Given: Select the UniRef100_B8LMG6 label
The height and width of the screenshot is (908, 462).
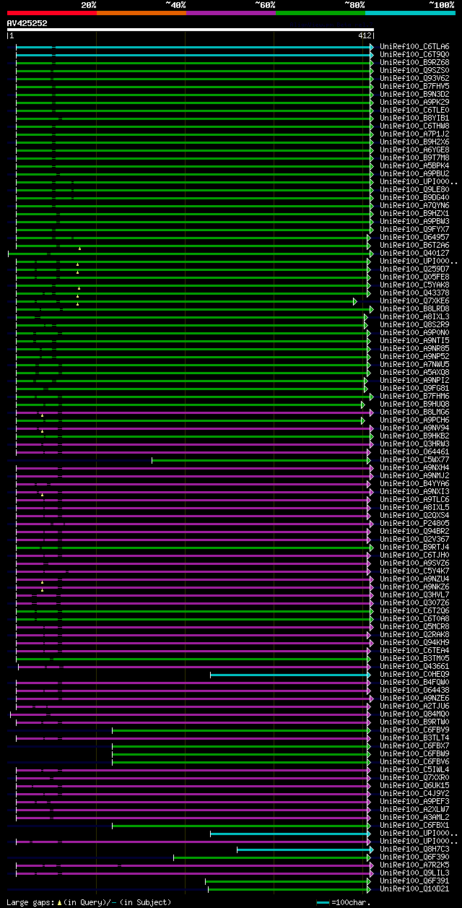Looking at the screenshot, I should click(414, 412).
